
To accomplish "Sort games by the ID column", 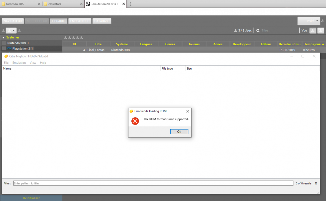I will coord(74,44).
